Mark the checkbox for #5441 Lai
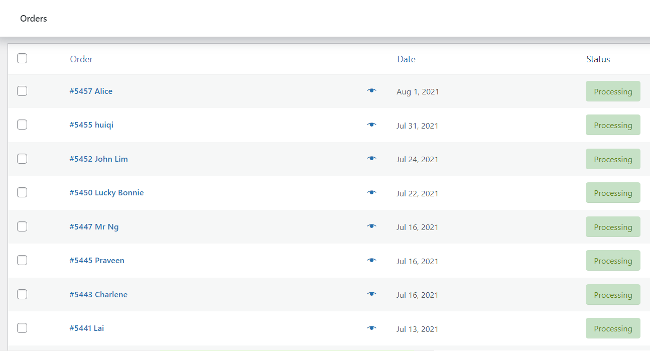Image resolution: width=650 pixels, height=351 pixels. point(22,328)
